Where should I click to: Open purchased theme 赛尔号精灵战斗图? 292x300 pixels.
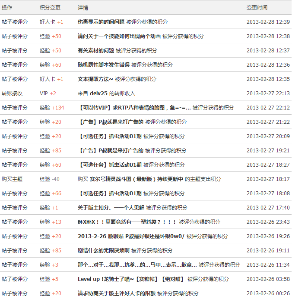coord(136,179)
